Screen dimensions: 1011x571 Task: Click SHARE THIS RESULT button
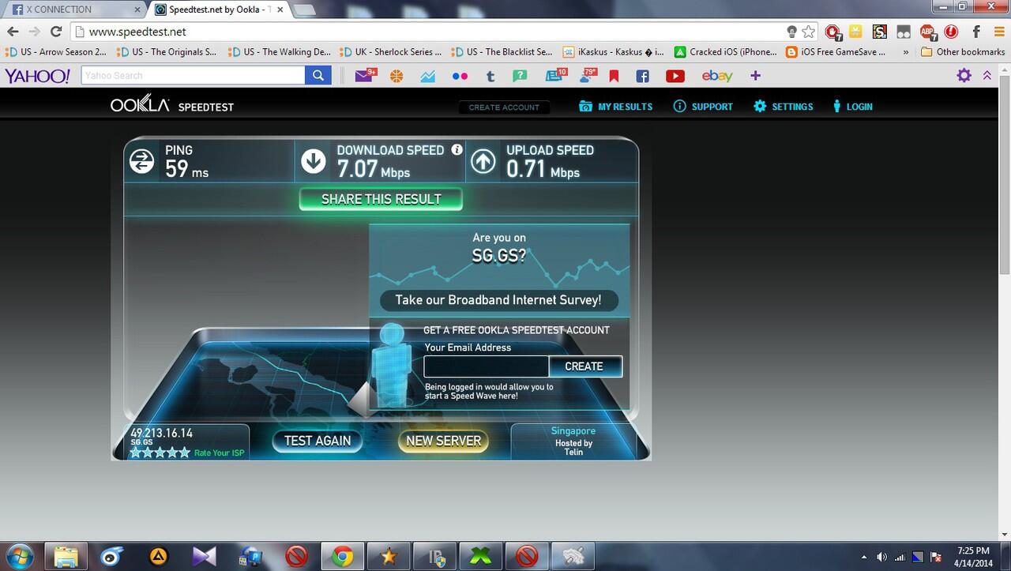coord(381,199)
